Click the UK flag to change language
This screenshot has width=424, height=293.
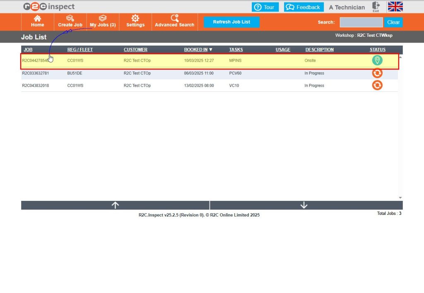pyautogui.click(x=395, y=7)
